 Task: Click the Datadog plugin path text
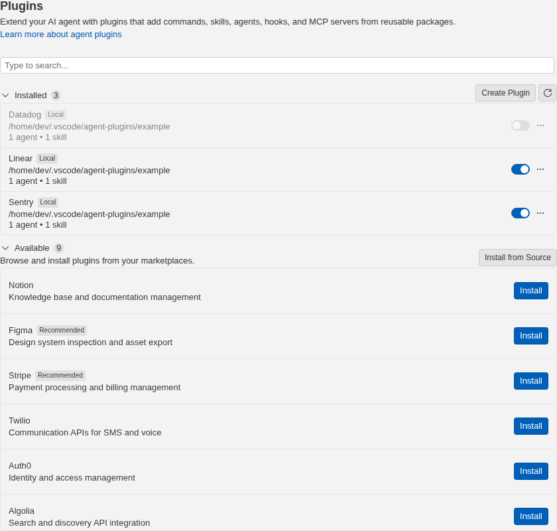tap(89, 127)
